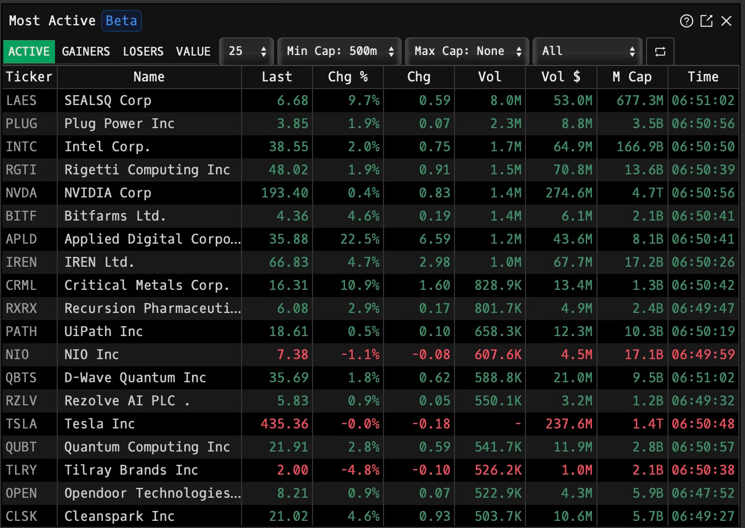Screen dimensions: 745x528
Task: Click the SEALSQ Corp name
Action: click(x=108, y=101)
